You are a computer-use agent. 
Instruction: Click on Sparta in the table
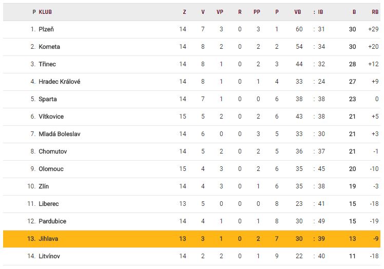pyautogui.click(x=48, y=99)
